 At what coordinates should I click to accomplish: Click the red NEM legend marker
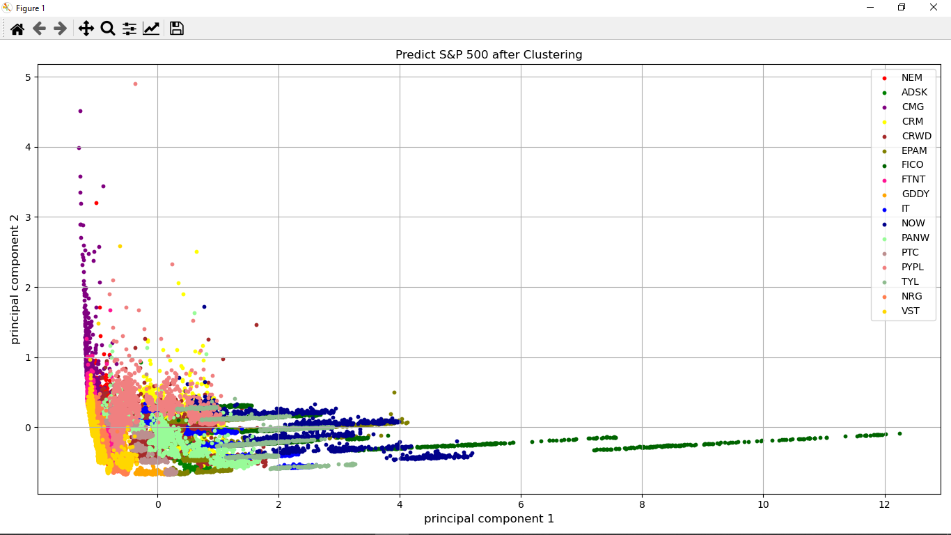pos(884,78)
